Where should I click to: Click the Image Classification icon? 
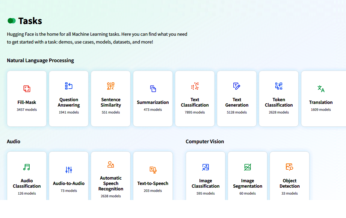click(x=206, y=167)
